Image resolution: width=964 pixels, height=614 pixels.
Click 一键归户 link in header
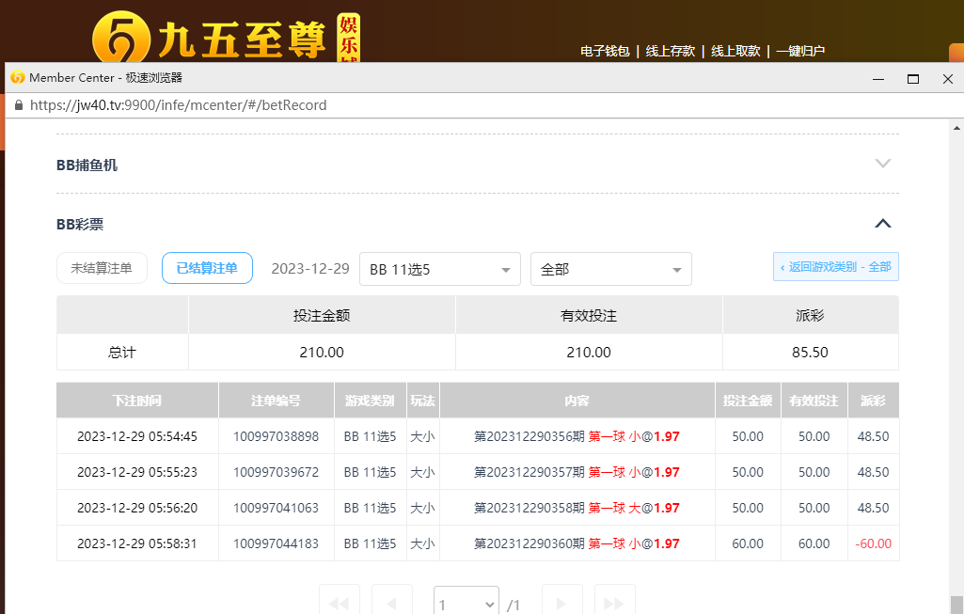800,51
